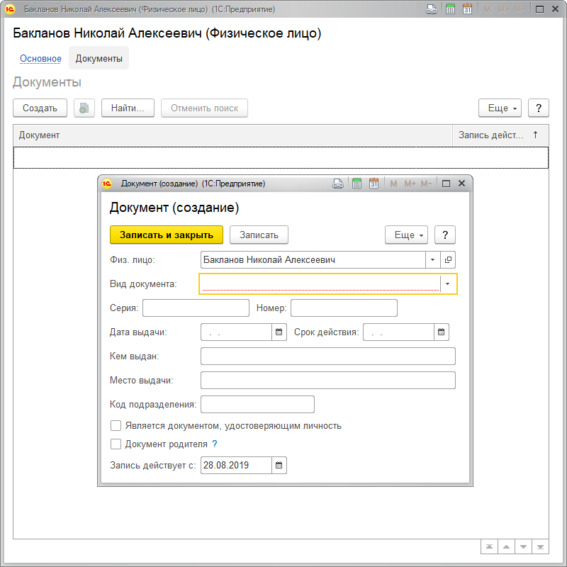The width and height of the screenshot is (567, 567).
Task: Open calendar picker for Срок действия
Action: click(441, 332)
